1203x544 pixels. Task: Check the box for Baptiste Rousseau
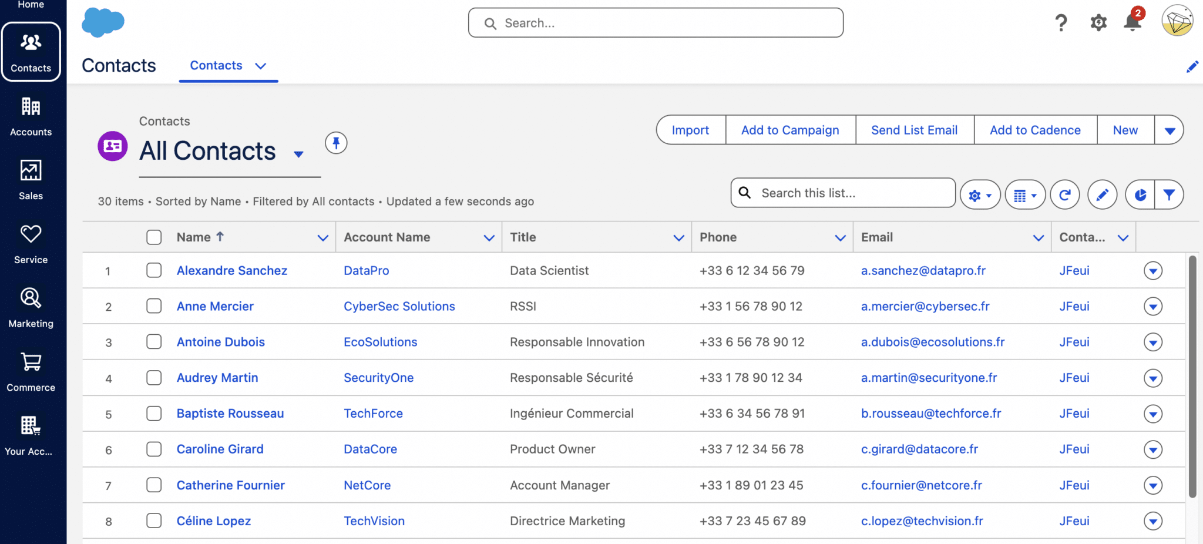pyautogui.click(x=154, y=414)
